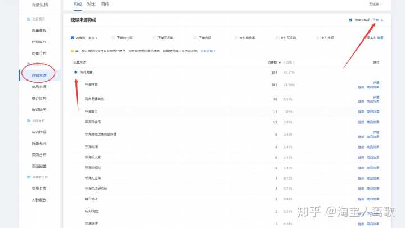Click the 淘内免费其他 source name
The image size is (405, 228).
tap(94, 99)
